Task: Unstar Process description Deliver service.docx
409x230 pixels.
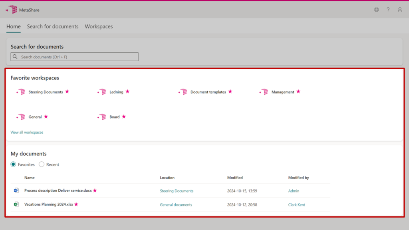Action: (95, 190)
